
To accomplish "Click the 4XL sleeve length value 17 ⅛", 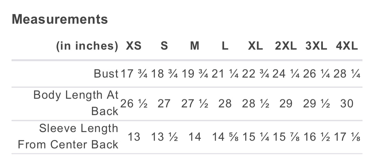I will point(347,137).
